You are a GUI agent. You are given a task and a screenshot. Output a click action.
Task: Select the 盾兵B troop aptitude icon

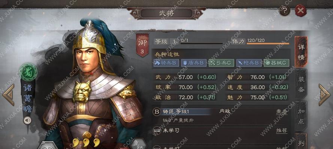point(194,63)
